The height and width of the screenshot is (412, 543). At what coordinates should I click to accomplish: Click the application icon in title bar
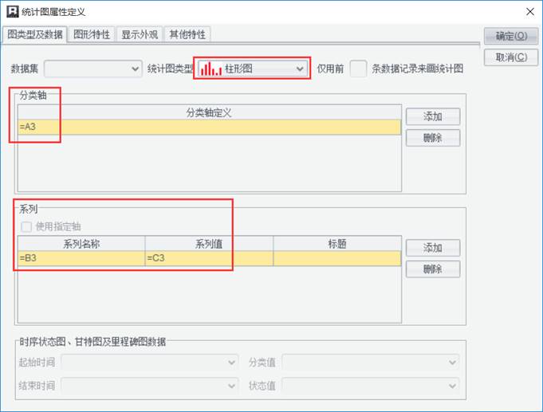tap(13, 11)
